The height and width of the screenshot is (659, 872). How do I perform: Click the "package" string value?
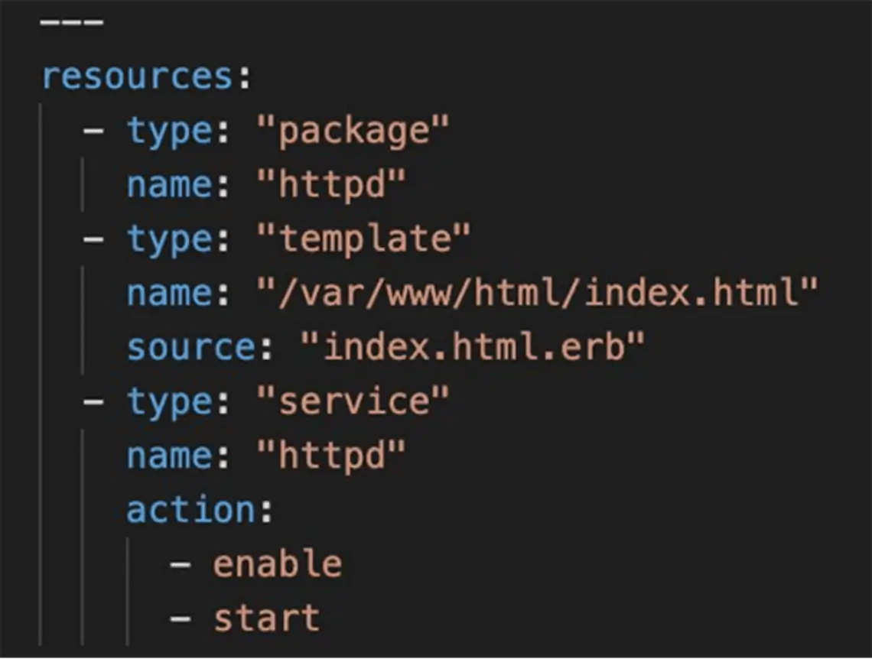tap(353, 131)
